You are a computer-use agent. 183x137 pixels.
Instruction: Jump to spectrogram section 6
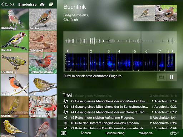146,51
